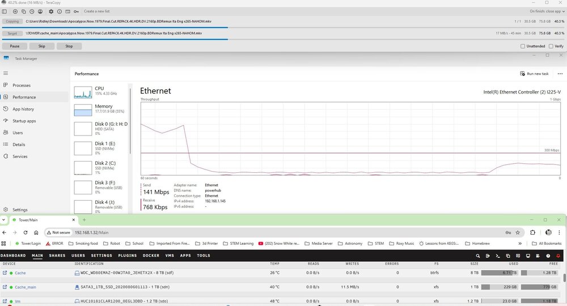Open the Cache_main device link

tap(26, 287)
